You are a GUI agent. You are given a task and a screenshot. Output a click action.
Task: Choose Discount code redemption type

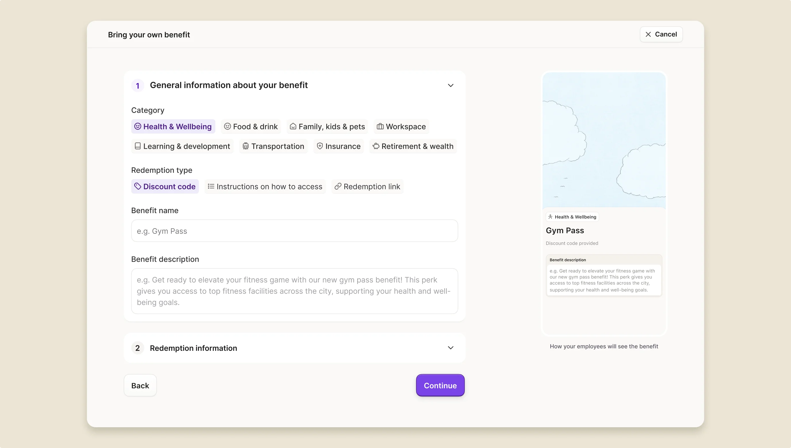165,187
